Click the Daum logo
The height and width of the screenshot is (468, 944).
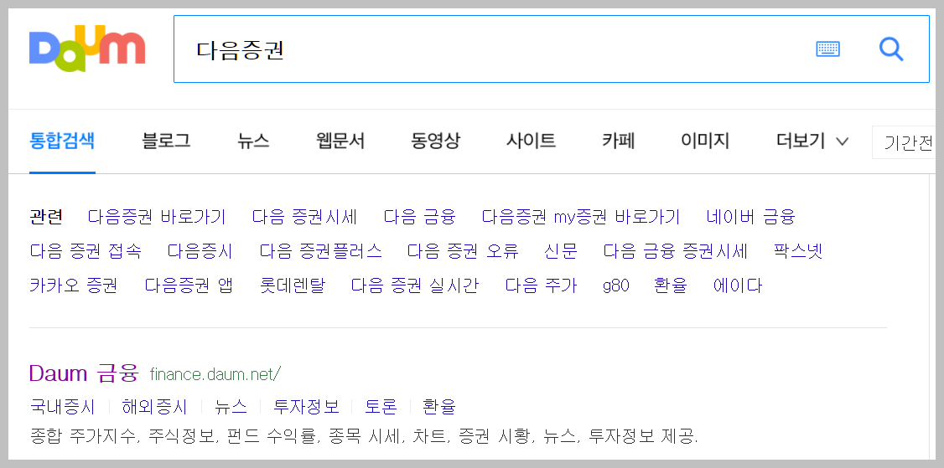click(x=87, y=48)
